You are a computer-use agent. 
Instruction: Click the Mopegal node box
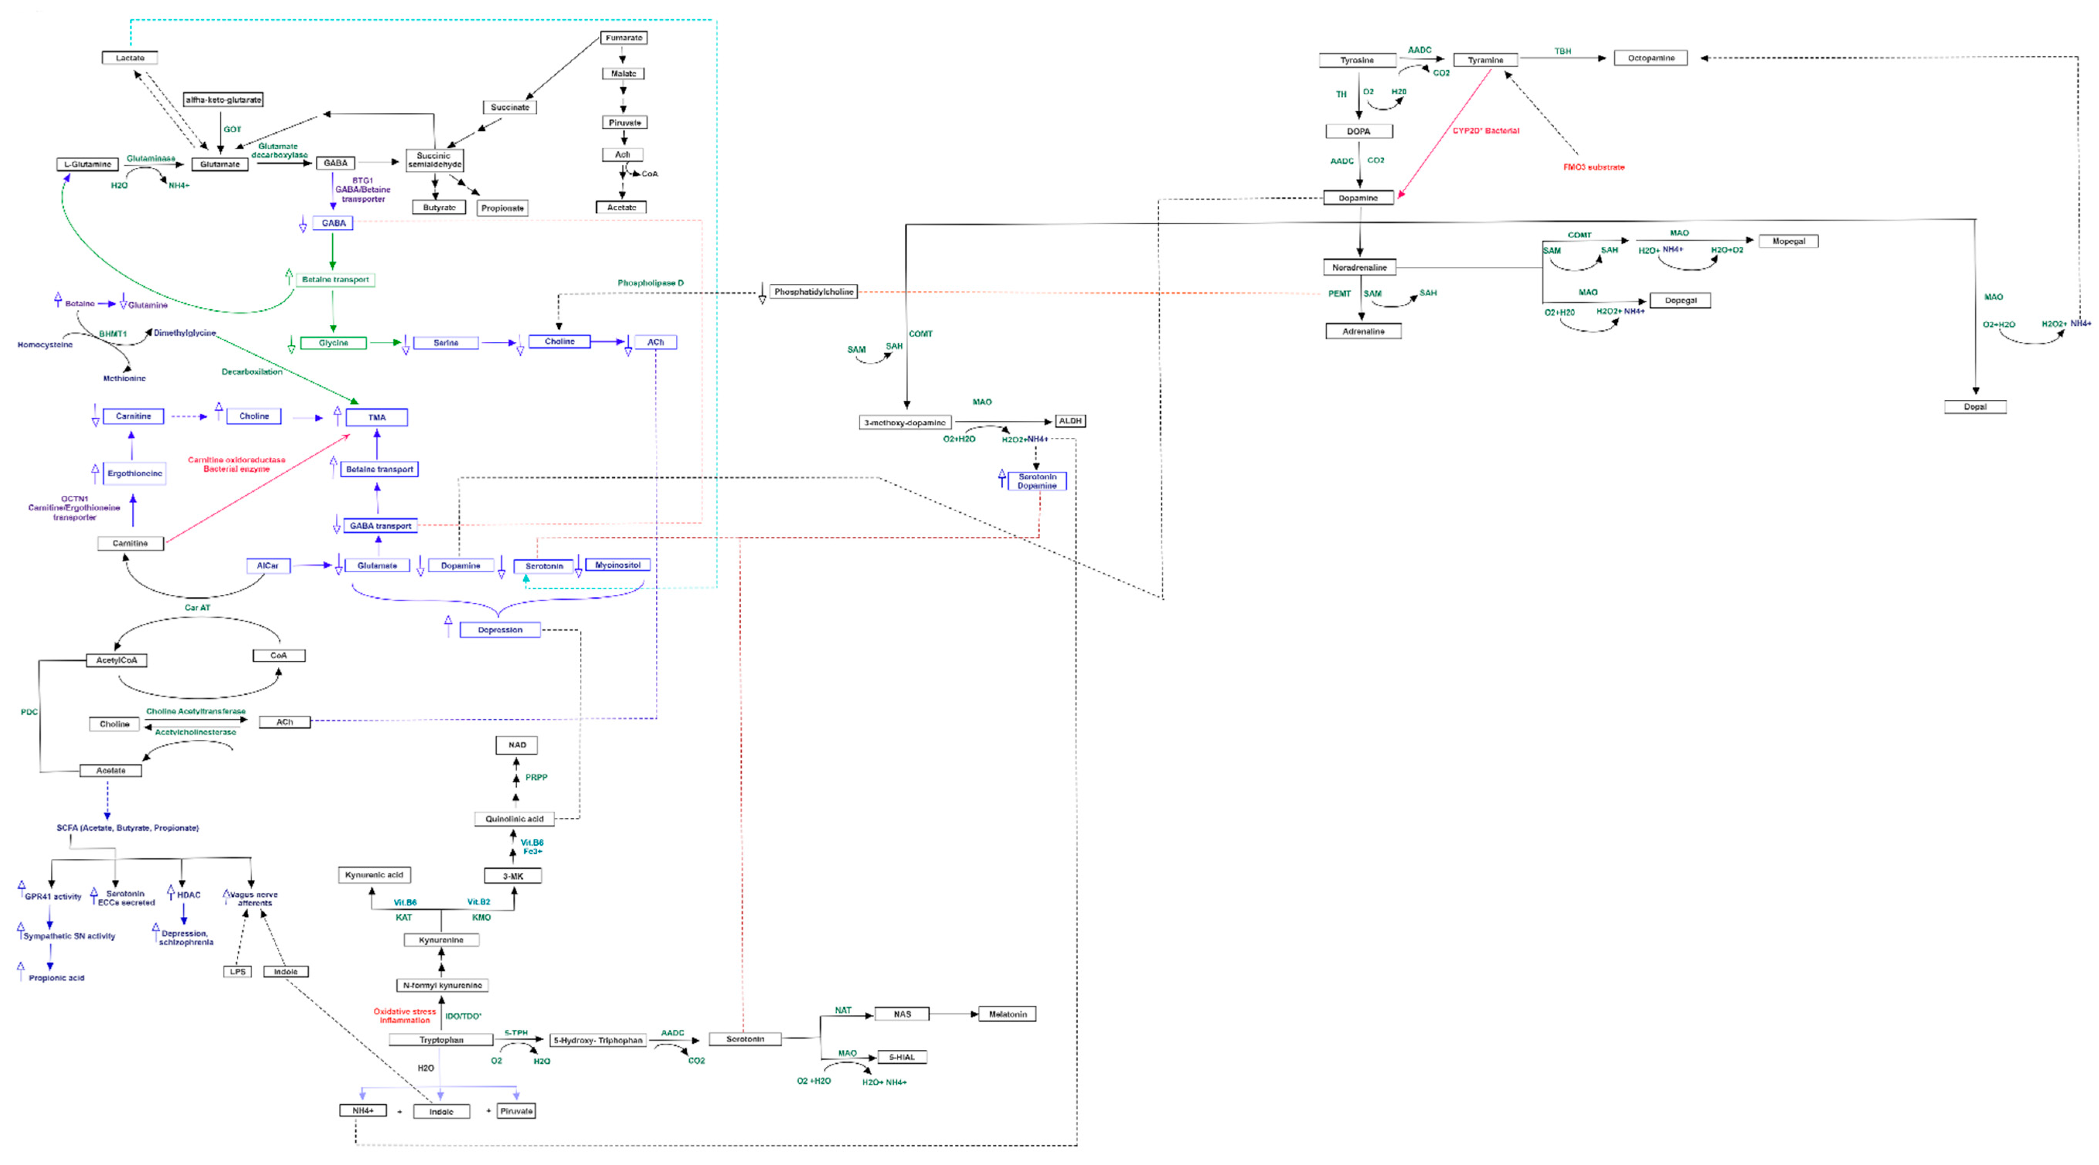pos(1788,241)
